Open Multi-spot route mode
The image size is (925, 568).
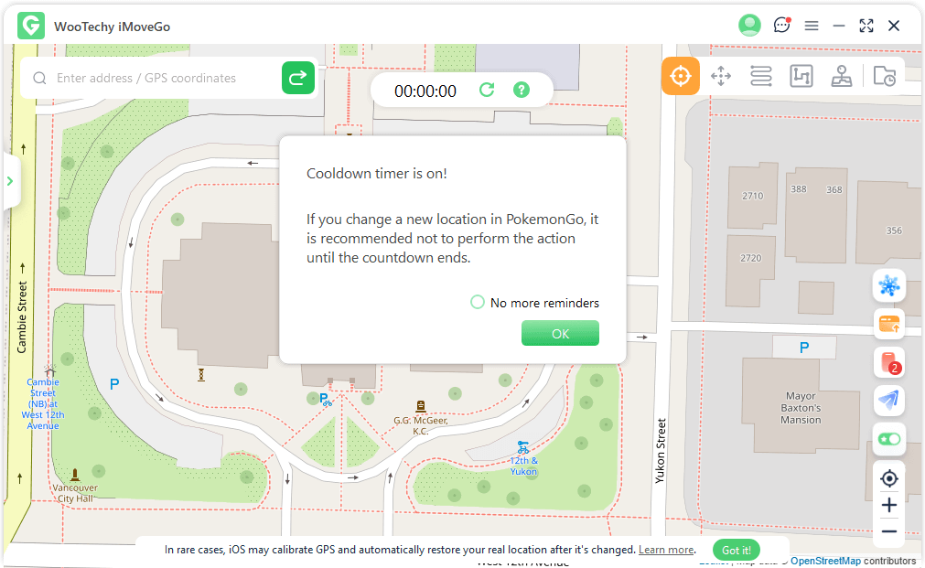[761, 76]
